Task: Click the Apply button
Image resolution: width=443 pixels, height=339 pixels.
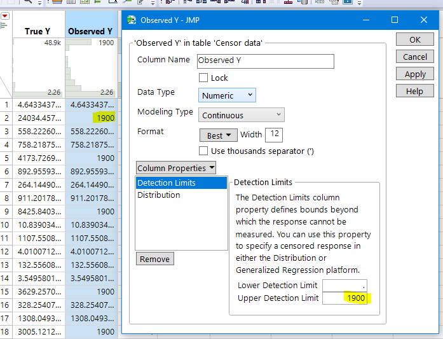Action: tap(414, 74)
